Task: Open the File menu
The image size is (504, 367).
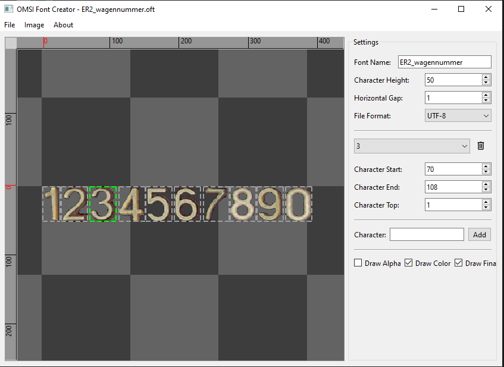Action: pos(10,25)
